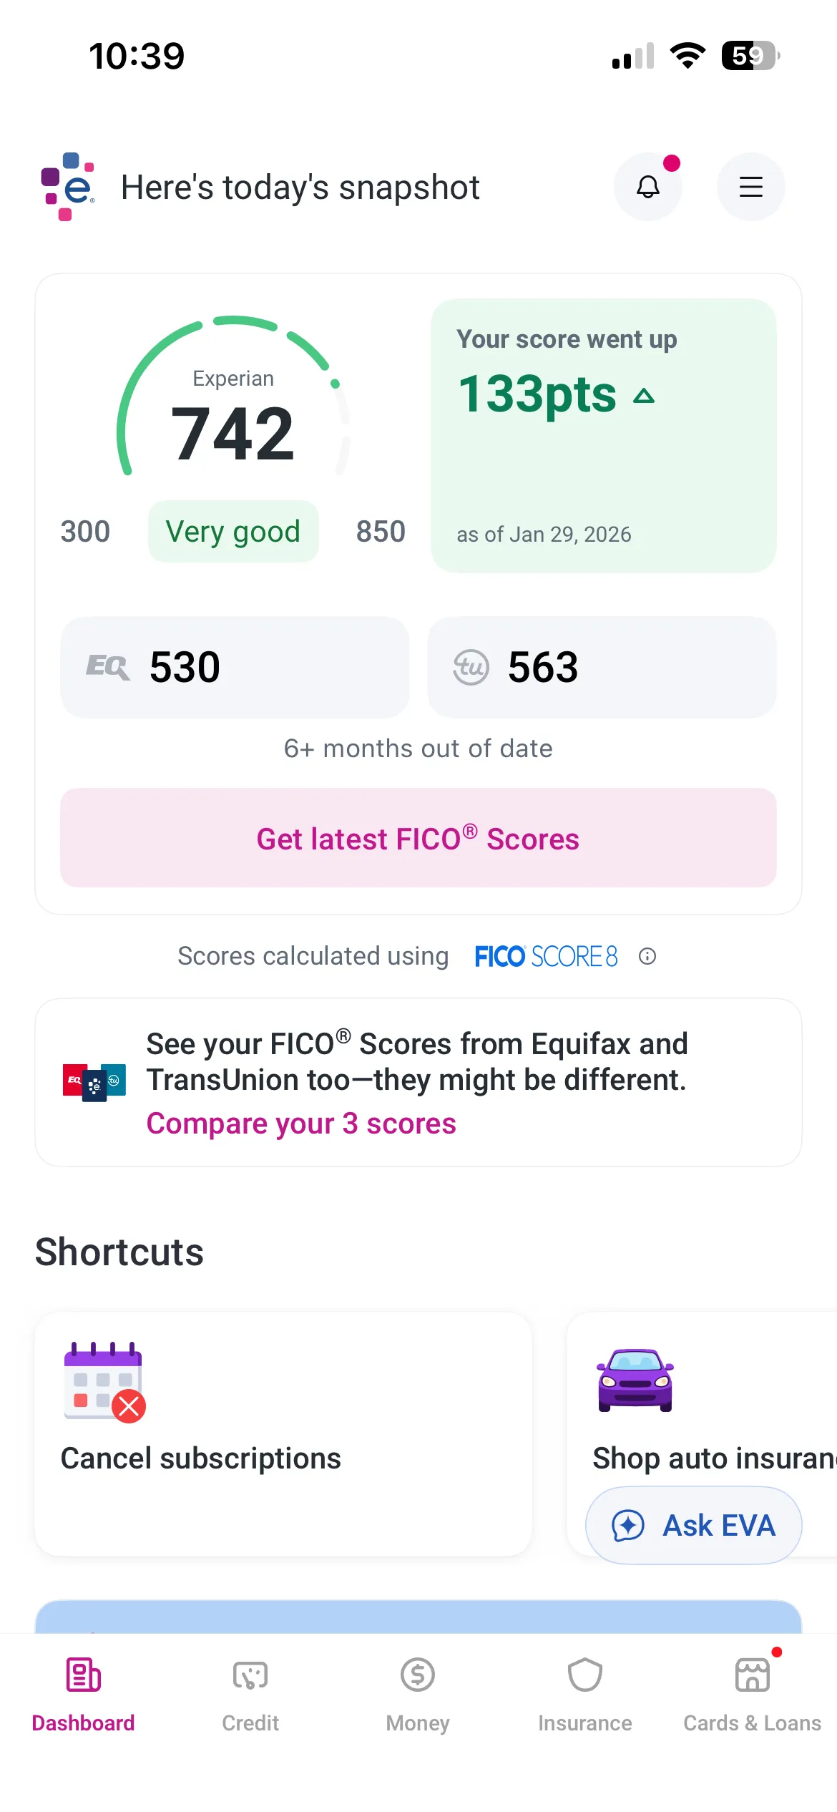837x1812 pixels.
Task: Tap the Experian logo
Action: 68,187
